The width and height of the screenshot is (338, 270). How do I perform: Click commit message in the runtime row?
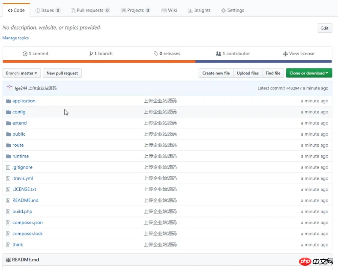160,156
